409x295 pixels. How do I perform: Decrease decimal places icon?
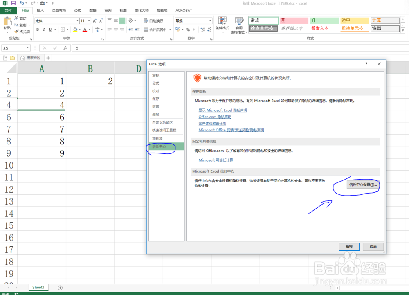tap(209, 29)
